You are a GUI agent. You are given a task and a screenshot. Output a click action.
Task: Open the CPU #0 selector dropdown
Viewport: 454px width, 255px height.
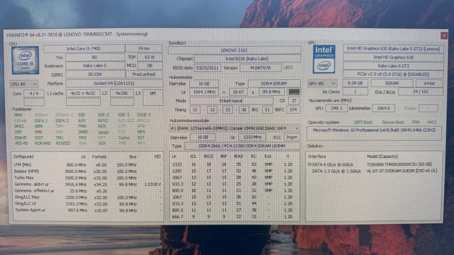click(24, 84)
